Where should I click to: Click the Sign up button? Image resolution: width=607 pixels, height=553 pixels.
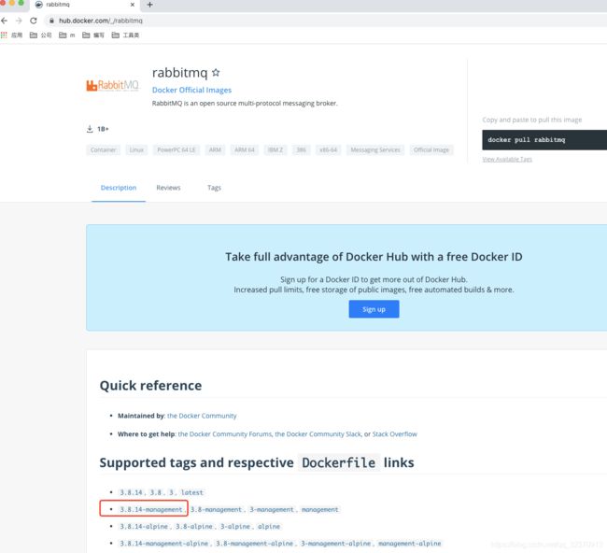[x=374, y=309]
